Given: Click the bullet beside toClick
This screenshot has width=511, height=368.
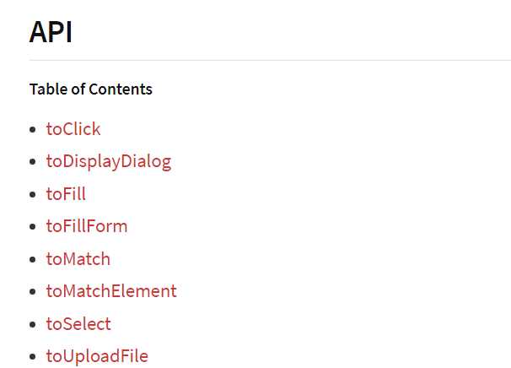Looking at the screenshot, I should click(32, 129).
